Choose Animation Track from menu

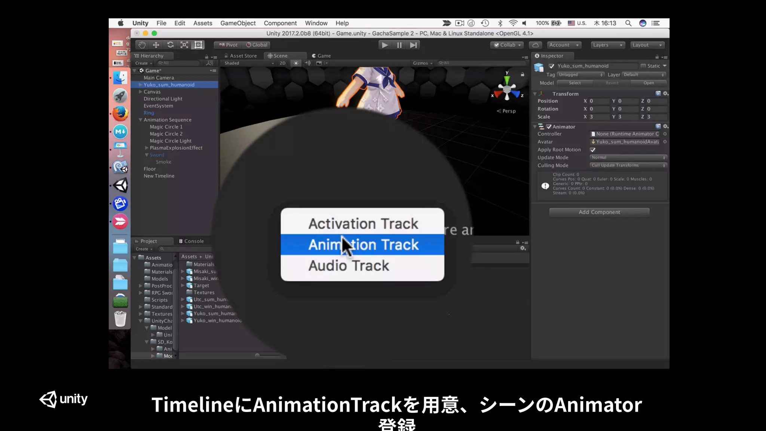coord(362,245)
